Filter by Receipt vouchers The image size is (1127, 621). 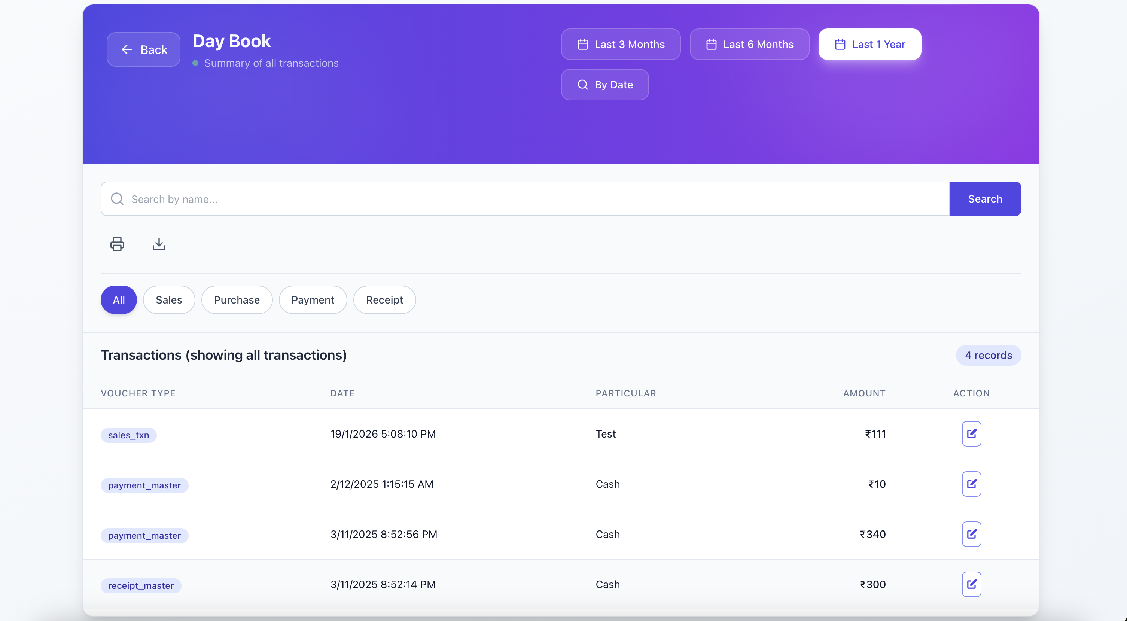coord(384,300)
